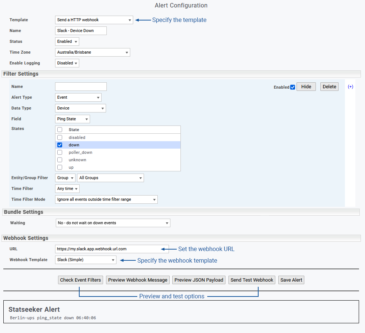Image resolution: width=365 pixels, height=333 pixels.
Task: Focus the filter Name text field
Action: tap(81, 87)
